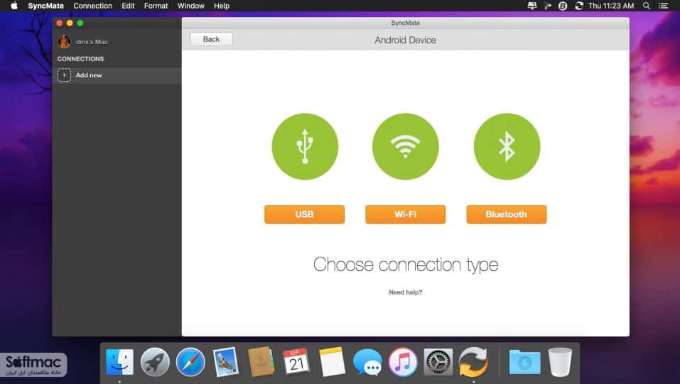Screen dimensions: 680x384
Task: Open Safari from the Dock
Action: [x=190, y=362]
